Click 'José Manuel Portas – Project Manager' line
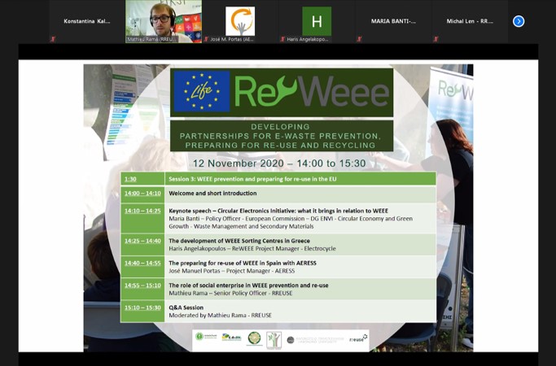 pos(231,271)
